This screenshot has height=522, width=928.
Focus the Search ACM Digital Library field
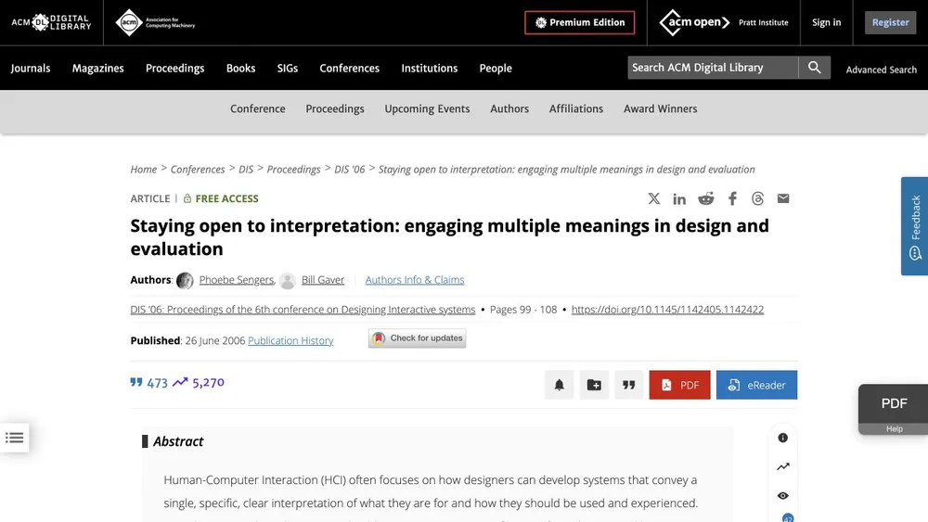pyautogui.click(x=713, y=68)
